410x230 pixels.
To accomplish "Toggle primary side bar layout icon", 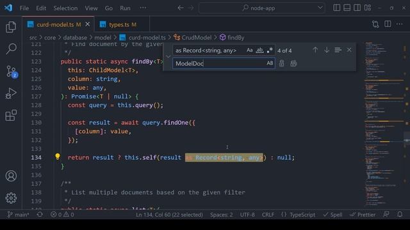I will [x=337, y=8].
